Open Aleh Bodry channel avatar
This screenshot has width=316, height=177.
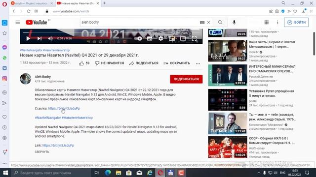tap(26, 79)
